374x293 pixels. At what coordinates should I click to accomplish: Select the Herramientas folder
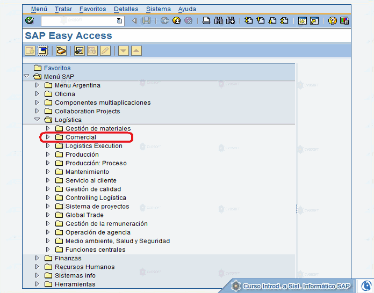70,284
